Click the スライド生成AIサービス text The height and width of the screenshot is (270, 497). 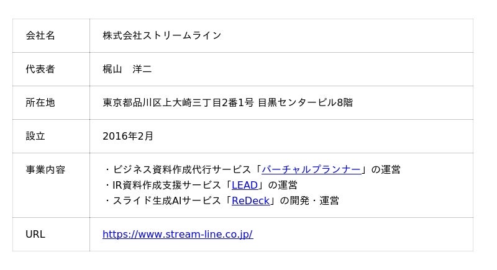[166, 200]
